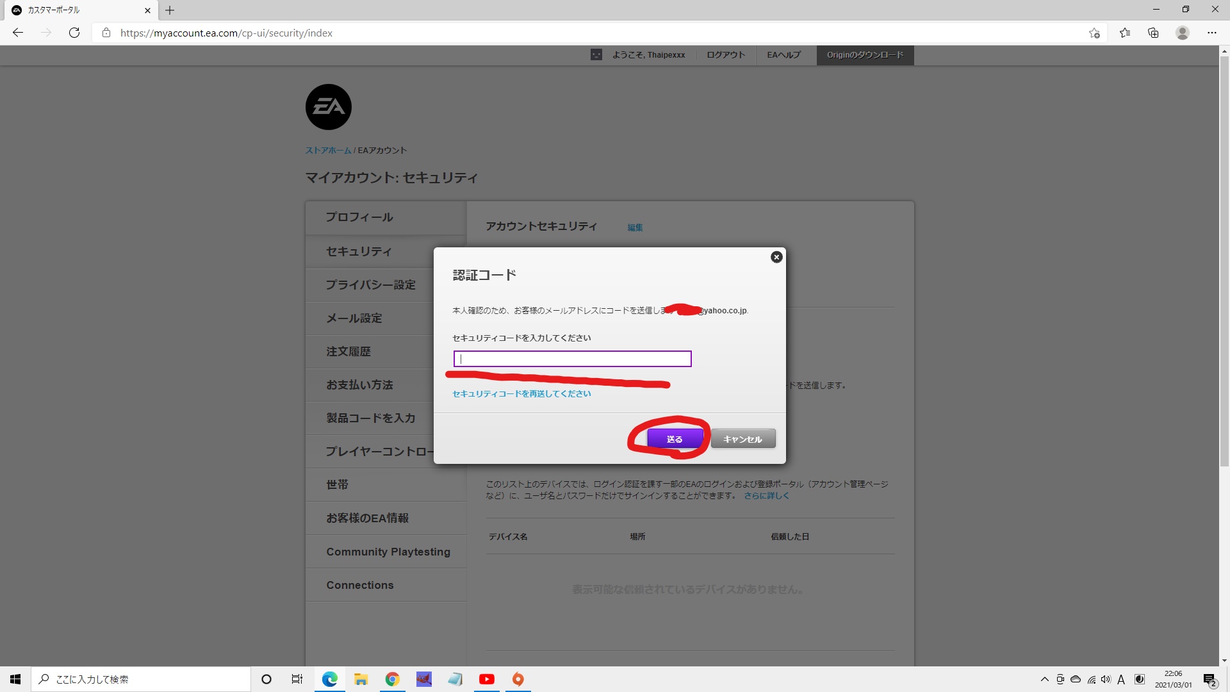
Task: Click the site lock icon in address bar
Action: pyautogui.click(x=106, y=33)
